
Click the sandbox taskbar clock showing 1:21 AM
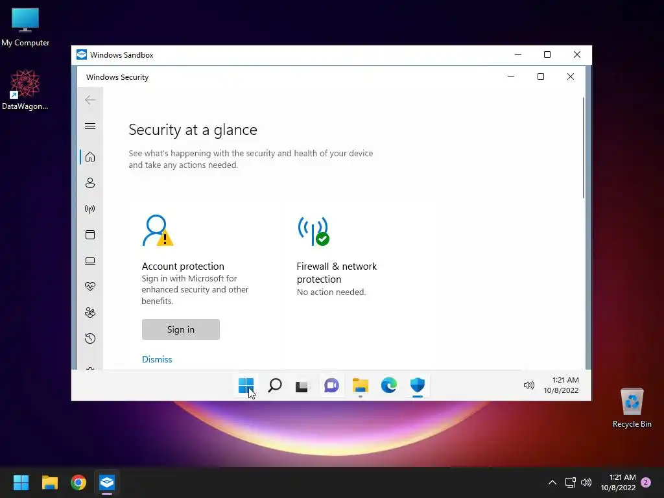(561, 385)
